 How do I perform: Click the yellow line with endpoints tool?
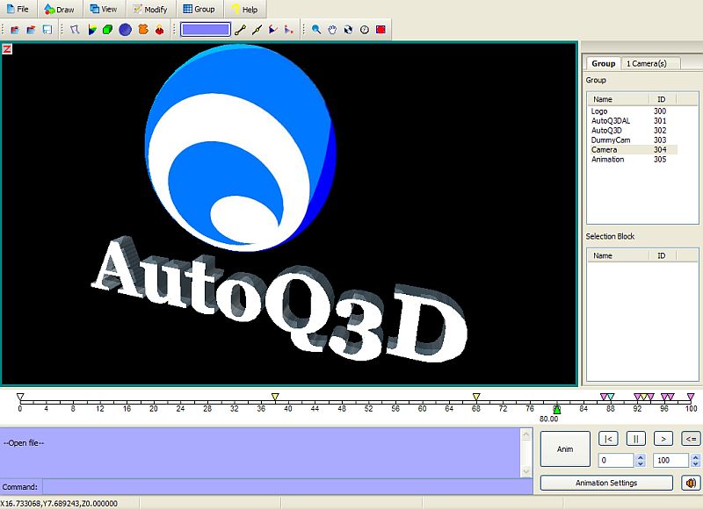240,30
